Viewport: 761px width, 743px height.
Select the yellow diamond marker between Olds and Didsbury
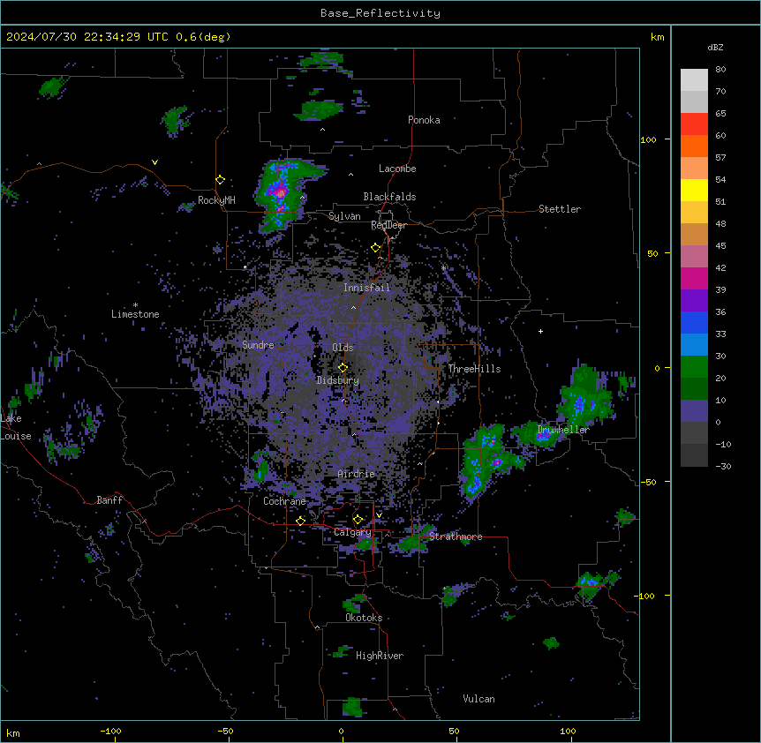pos(343,368)
